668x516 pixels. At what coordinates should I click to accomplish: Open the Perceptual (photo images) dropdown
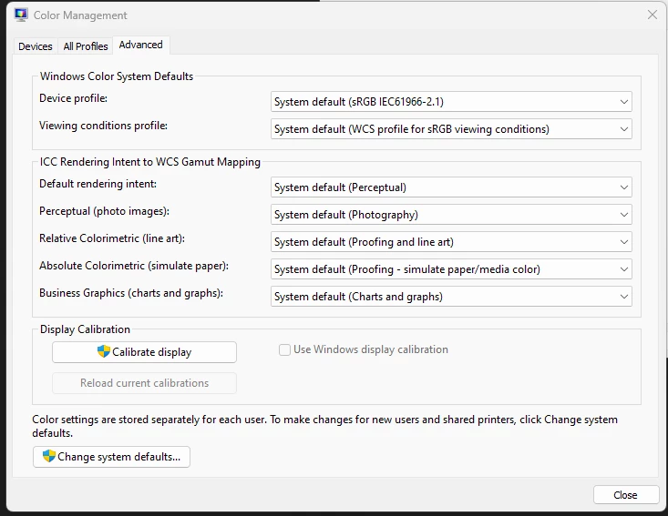click(451, 215)
